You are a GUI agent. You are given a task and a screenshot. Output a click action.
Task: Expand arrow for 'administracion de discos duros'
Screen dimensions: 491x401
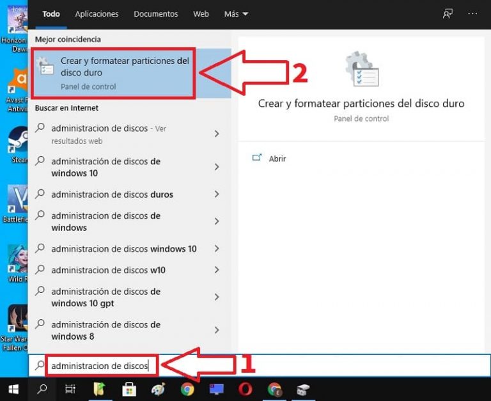[217, 194]
